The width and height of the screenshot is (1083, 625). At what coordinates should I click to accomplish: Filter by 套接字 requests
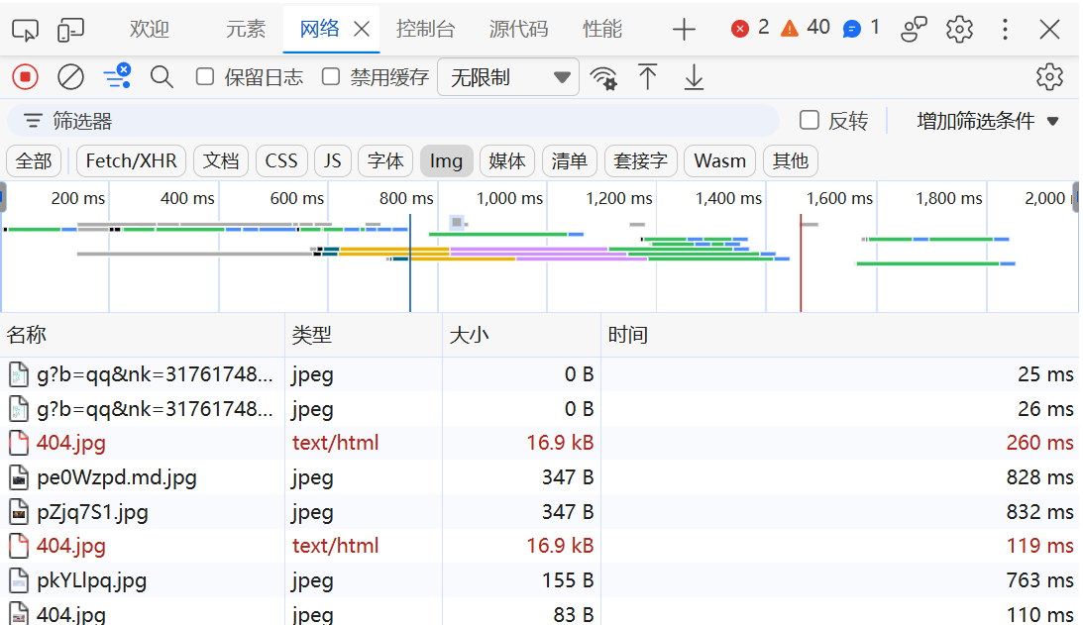coord(640,160)
